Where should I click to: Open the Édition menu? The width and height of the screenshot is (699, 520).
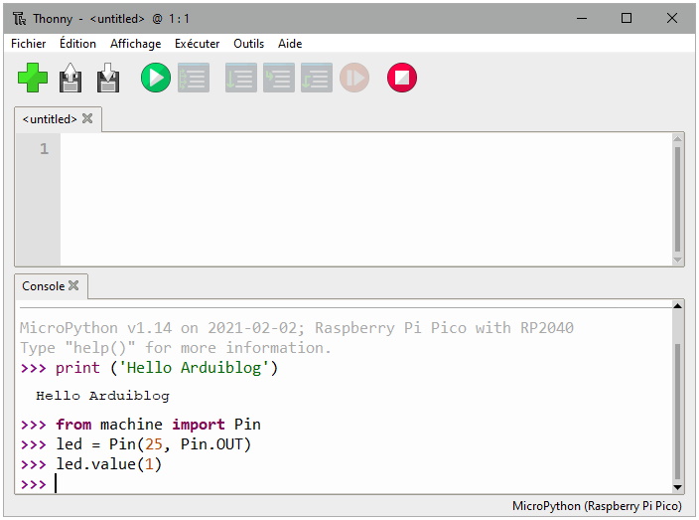(77, 44)
